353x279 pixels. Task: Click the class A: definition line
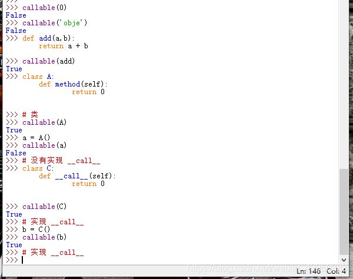[x=38, y=77]
